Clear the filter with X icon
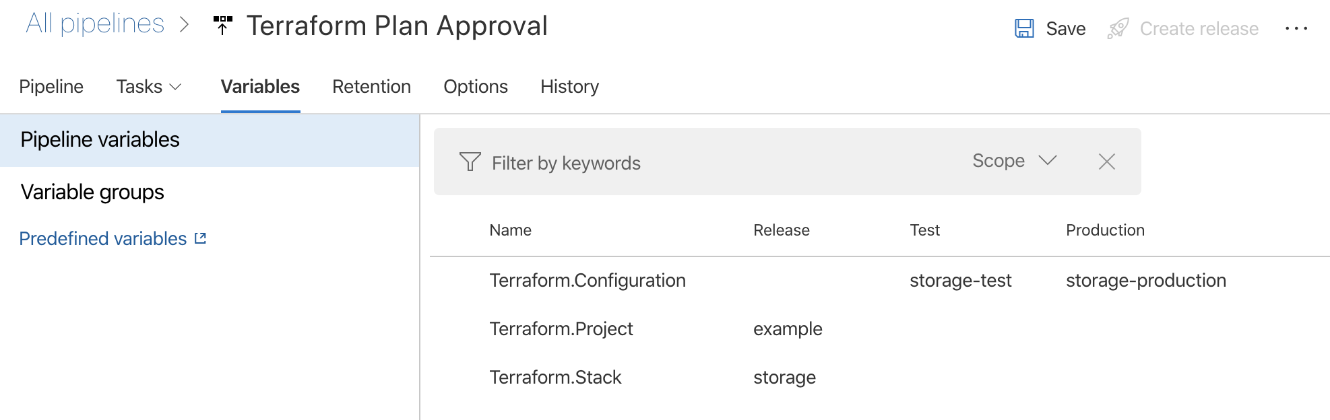The image size is (1330, 420). pyautogui.click(x=1106, y=162)
